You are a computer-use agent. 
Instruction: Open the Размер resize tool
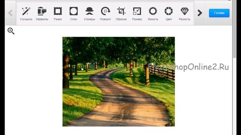(137, 13)
